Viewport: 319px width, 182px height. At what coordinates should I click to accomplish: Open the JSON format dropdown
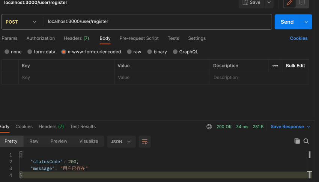tap(121, 141)
